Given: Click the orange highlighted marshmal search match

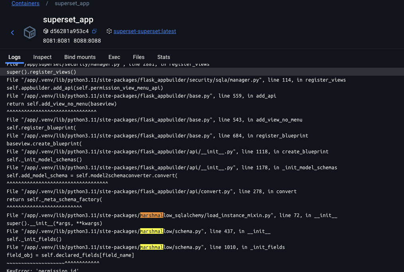Looking at the screenshot, I should (151, 215).
